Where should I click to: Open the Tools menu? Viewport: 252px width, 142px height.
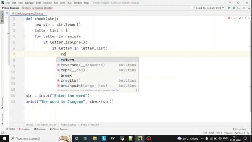63,3
